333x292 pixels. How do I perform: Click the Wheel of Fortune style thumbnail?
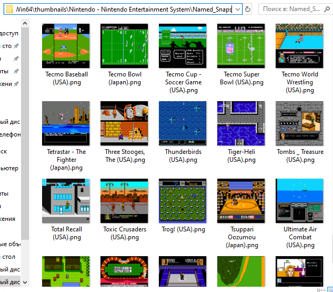tap(124, 271)
